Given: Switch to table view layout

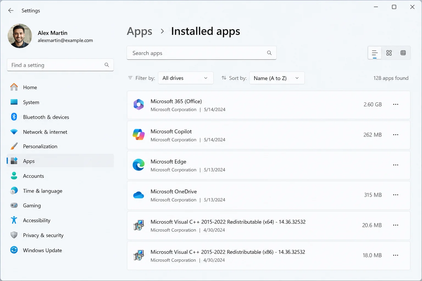Looking at the screenshot, I should click(x=403, y=53).
